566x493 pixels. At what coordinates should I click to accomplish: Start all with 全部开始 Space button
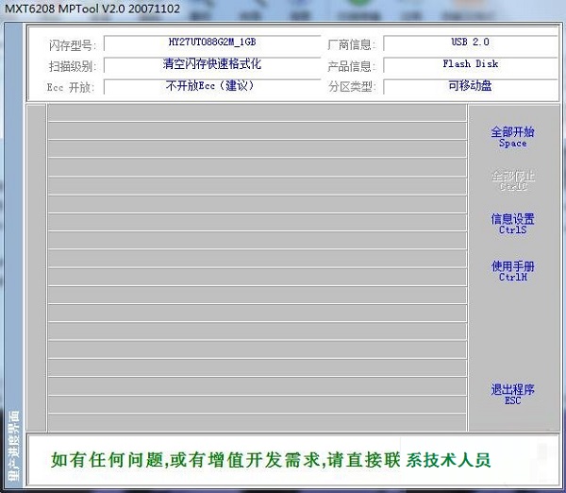(512, 137)
